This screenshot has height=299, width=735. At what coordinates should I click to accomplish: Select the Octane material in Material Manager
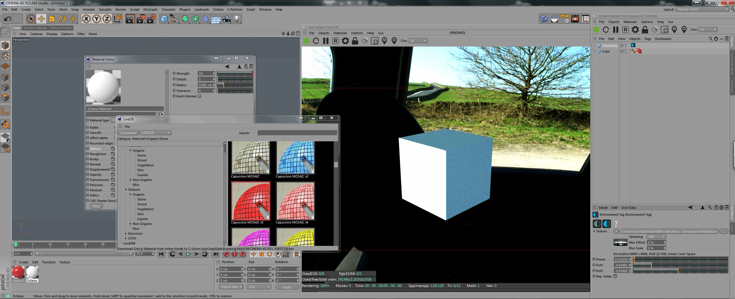tap(32, 274)
